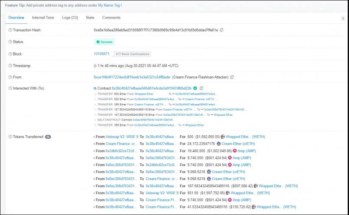Image resolution: width=349 pixels, height=215 pixels.
Task: Click WETH icon in the 501.55 row
Action: pos(228,193)
